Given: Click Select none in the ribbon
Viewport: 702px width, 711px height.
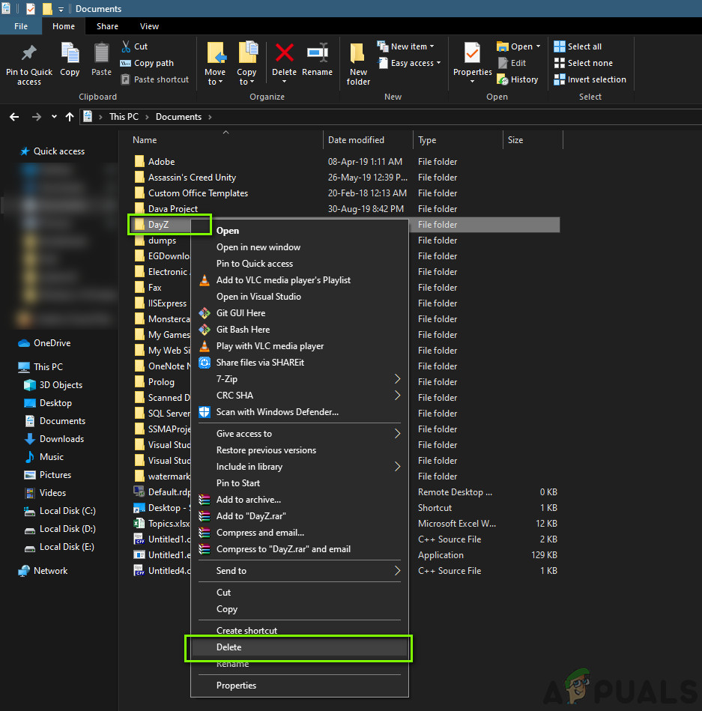Looking at the screenshot, I should 583,63.
